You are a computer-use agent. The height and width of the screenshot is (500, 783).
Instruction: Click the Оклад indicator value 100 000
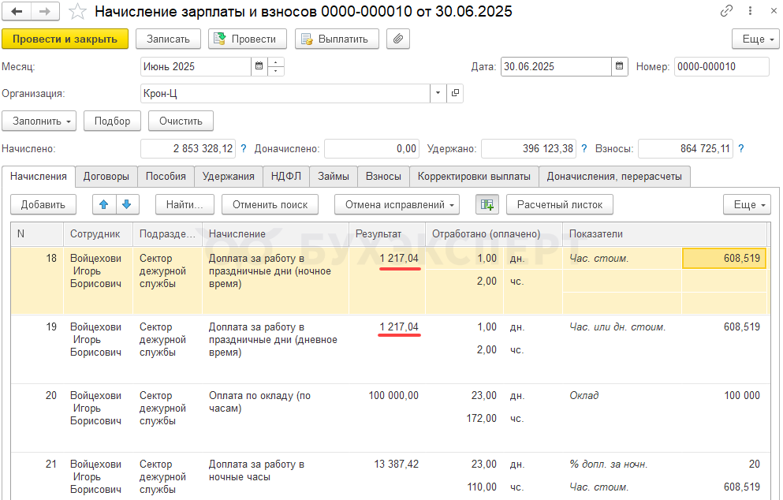coord(742,396)
